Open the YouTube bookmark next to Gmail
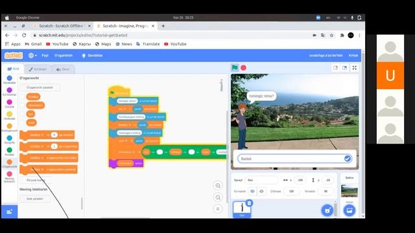This screenshot has height=233, width=415. 57,44
